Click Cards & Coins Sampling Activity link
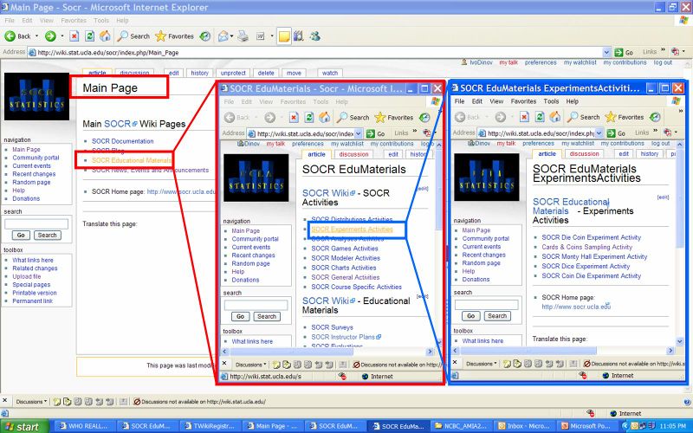The width and height of the screenshot is (693, 433). click(x=586, y=247)
